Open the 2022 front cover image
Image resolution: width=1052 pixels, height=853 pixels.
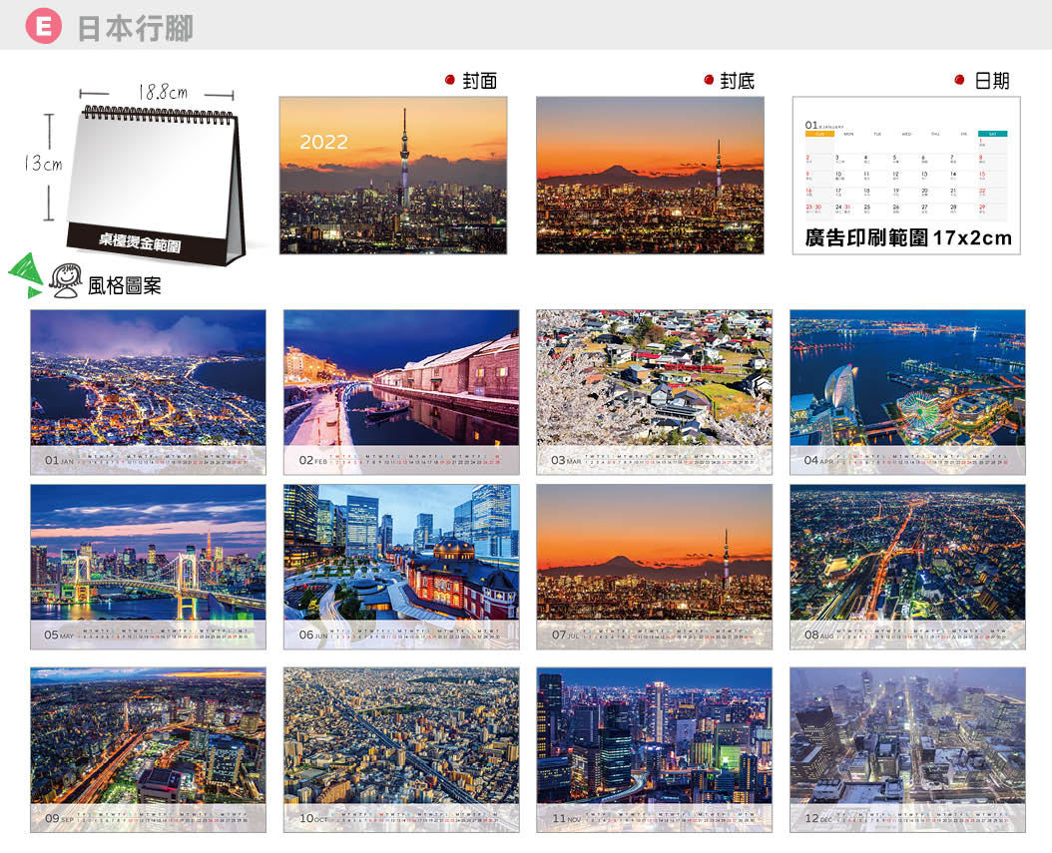coord(392,175)
